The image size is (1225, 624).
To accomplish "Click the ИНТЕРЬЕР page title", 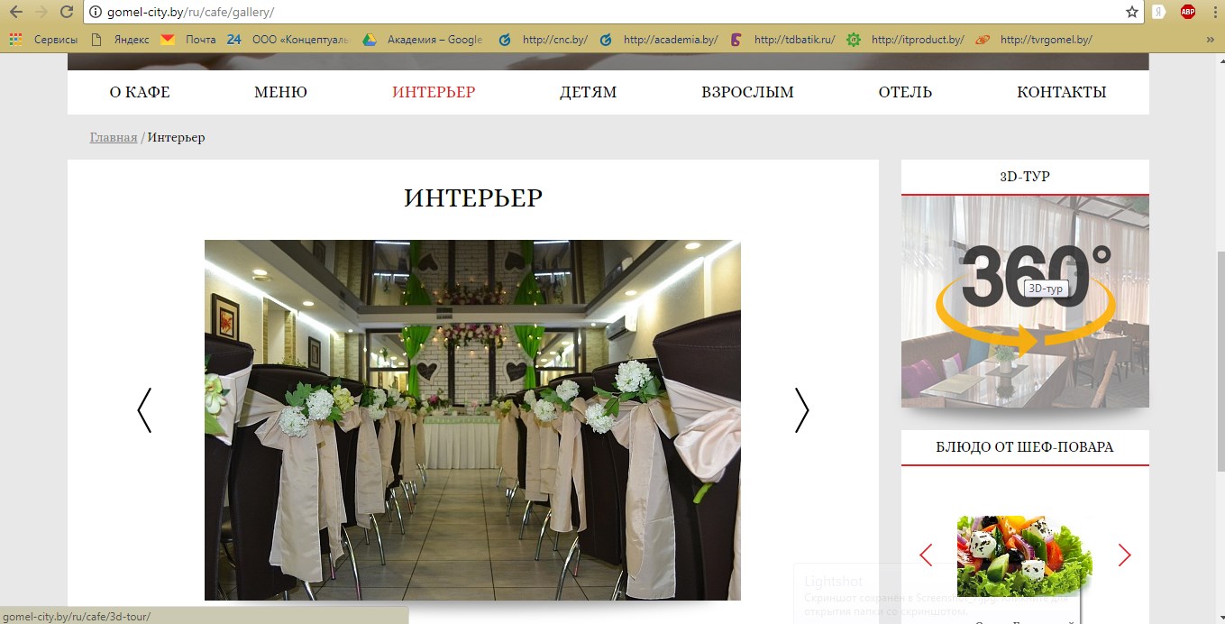I will pos(473,197).
